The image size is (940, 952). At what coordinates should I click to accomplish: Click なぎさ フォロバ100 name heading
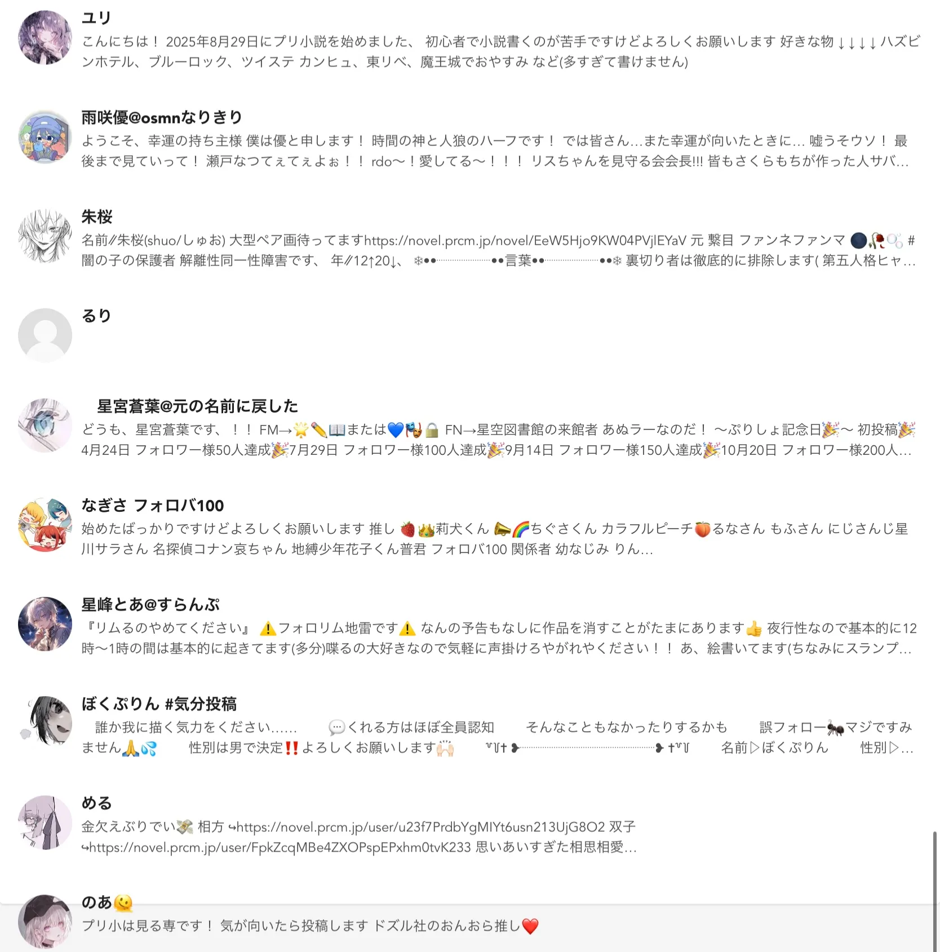(153, 505)
